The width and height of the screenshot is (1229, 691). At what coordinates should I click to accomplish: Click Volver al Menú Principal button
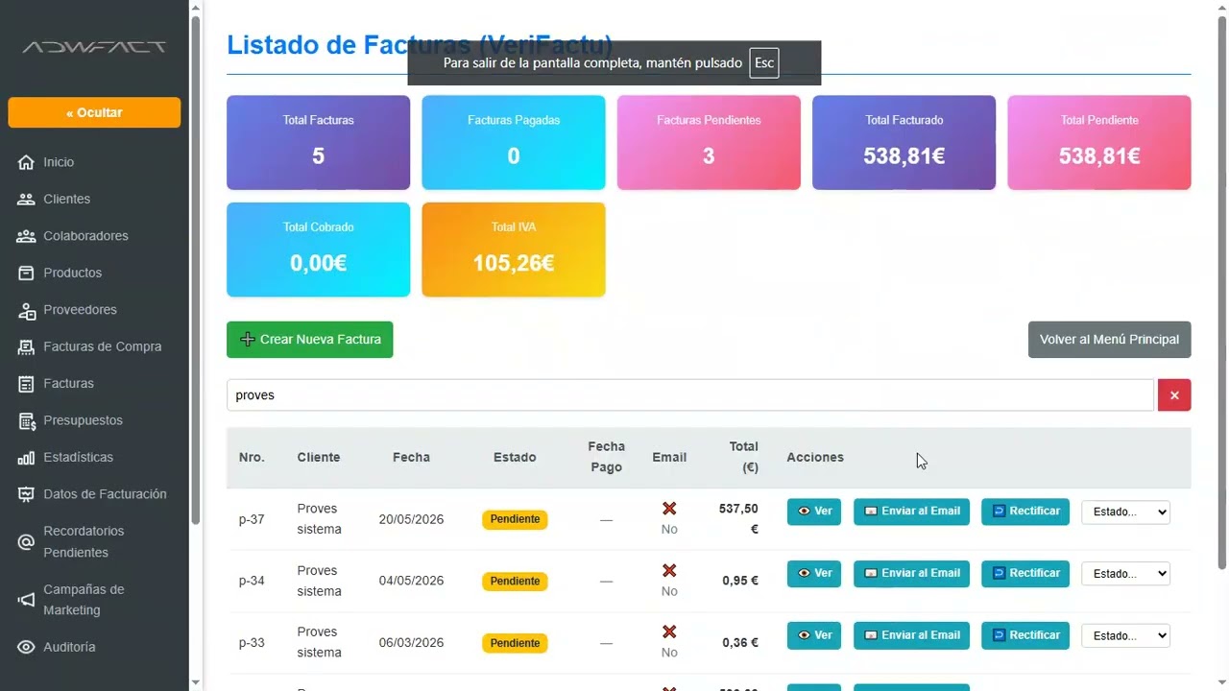[x=1109, y=340]
